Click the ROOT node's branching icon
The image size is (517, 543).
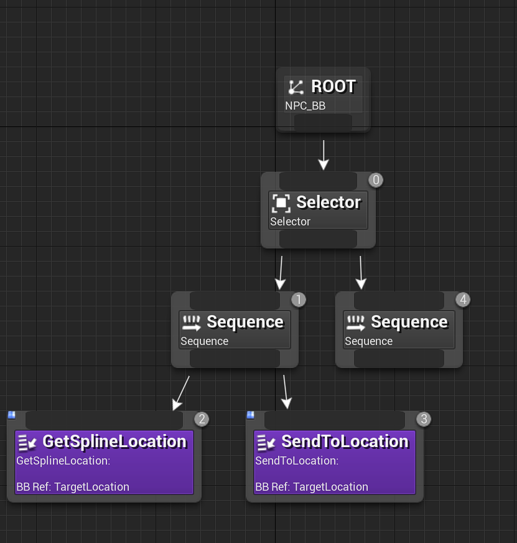[x=296, y=87]
